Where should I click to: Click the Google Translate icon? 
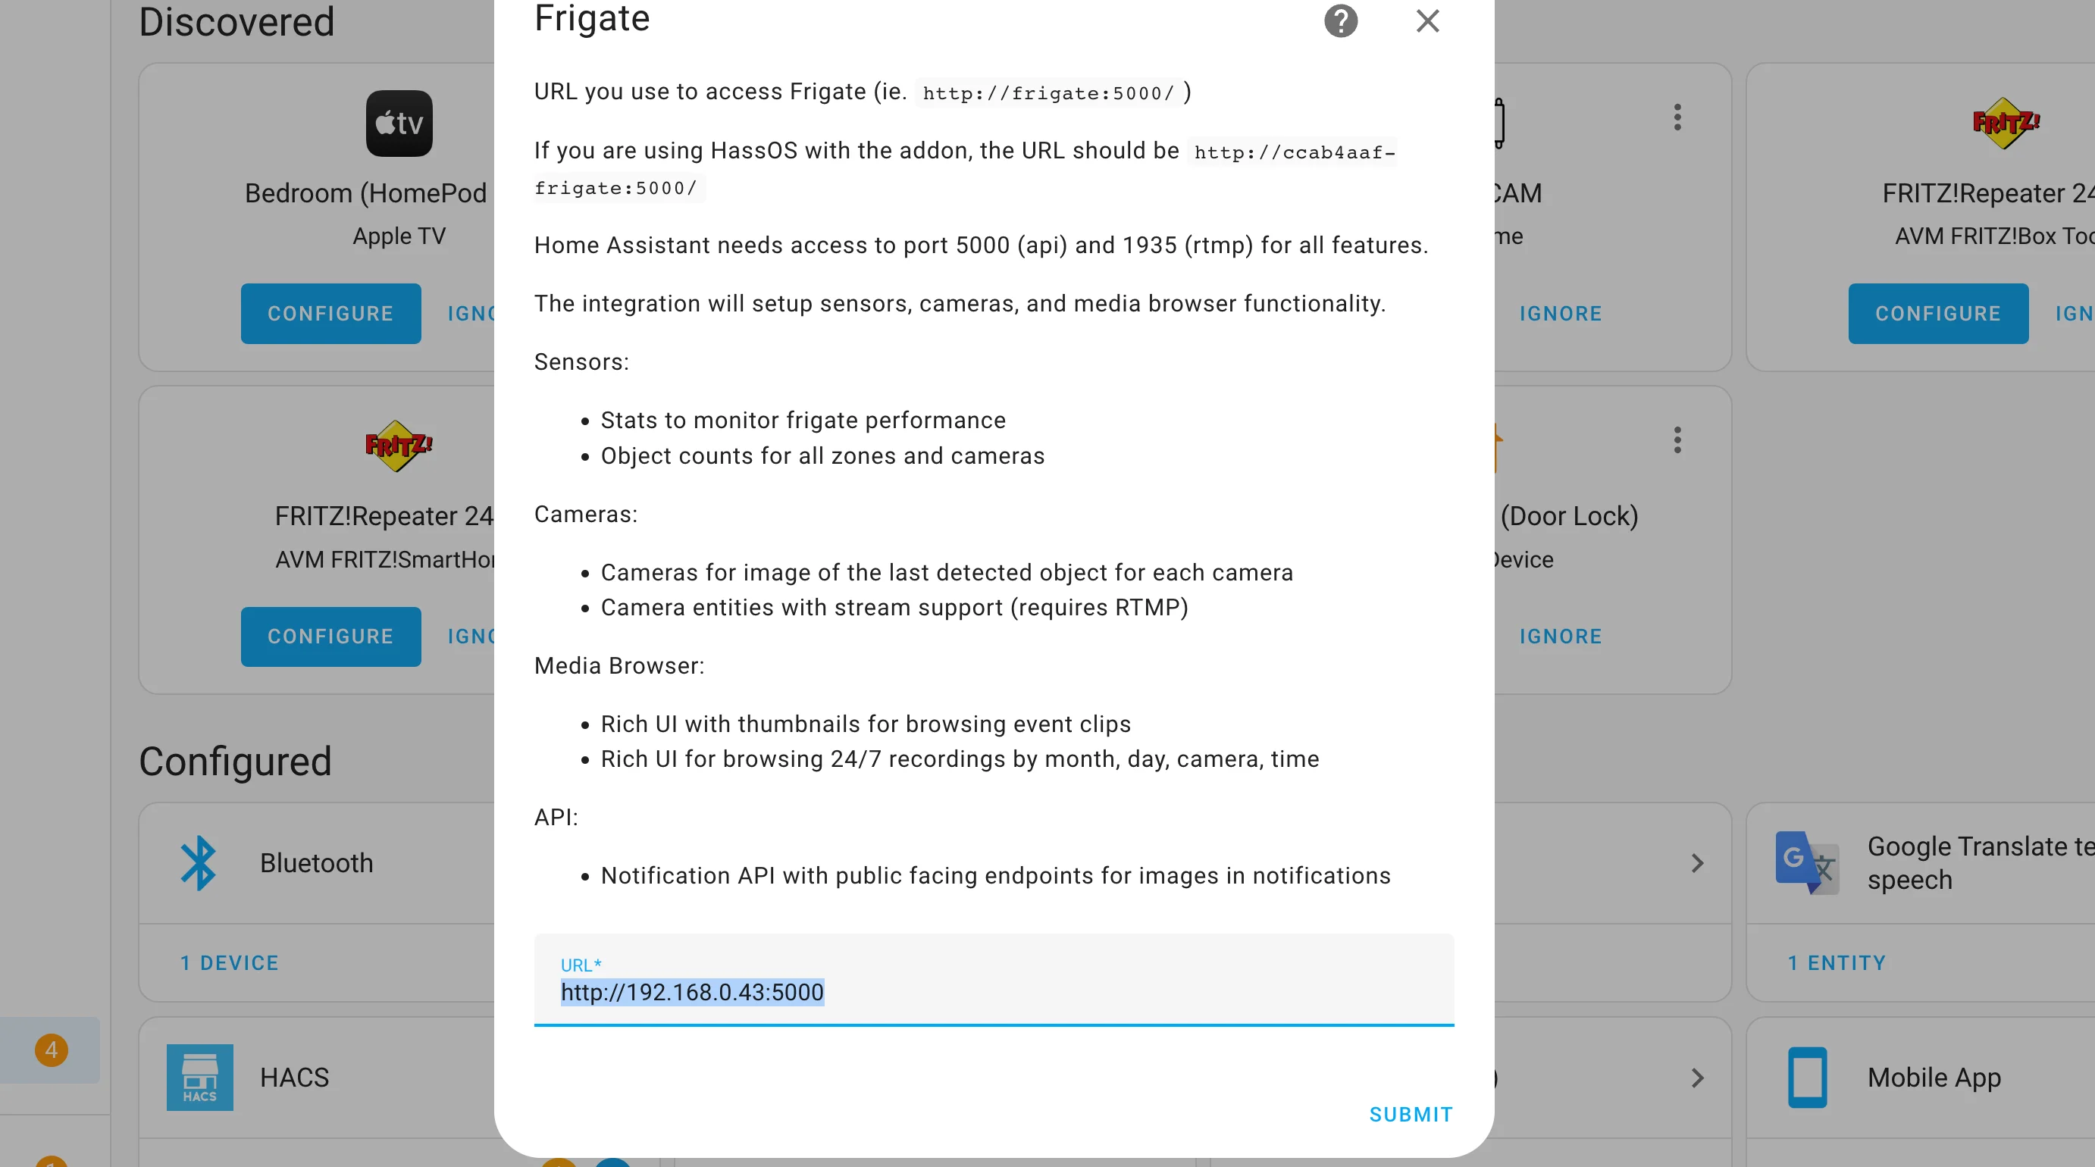coord(1809,862)
